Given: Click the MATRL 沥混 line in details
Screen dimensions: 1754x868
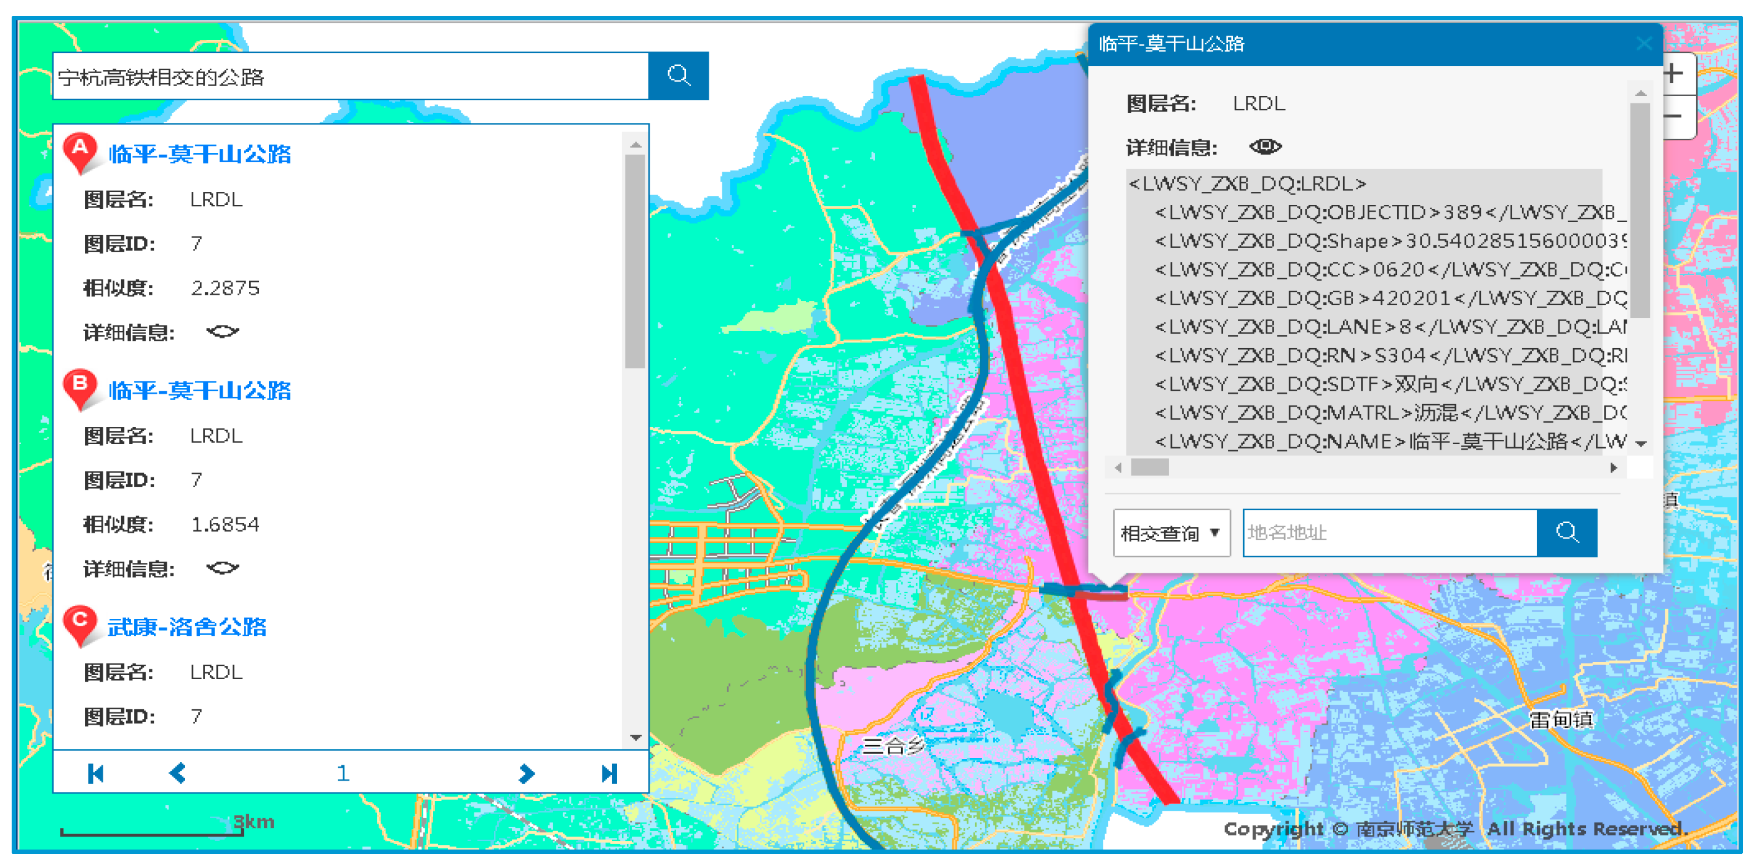Looking at the screenshot, I should tap(1390, 413).
